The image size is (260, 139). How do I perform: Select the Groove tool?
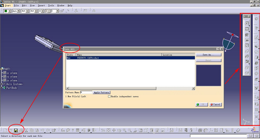click(247, 40)
